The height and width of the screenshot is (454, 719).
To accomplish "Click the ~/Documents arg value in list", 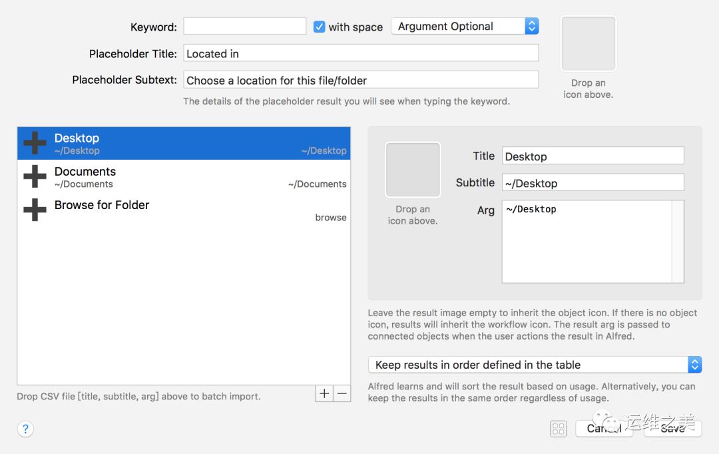I will (x=318, y=184).
